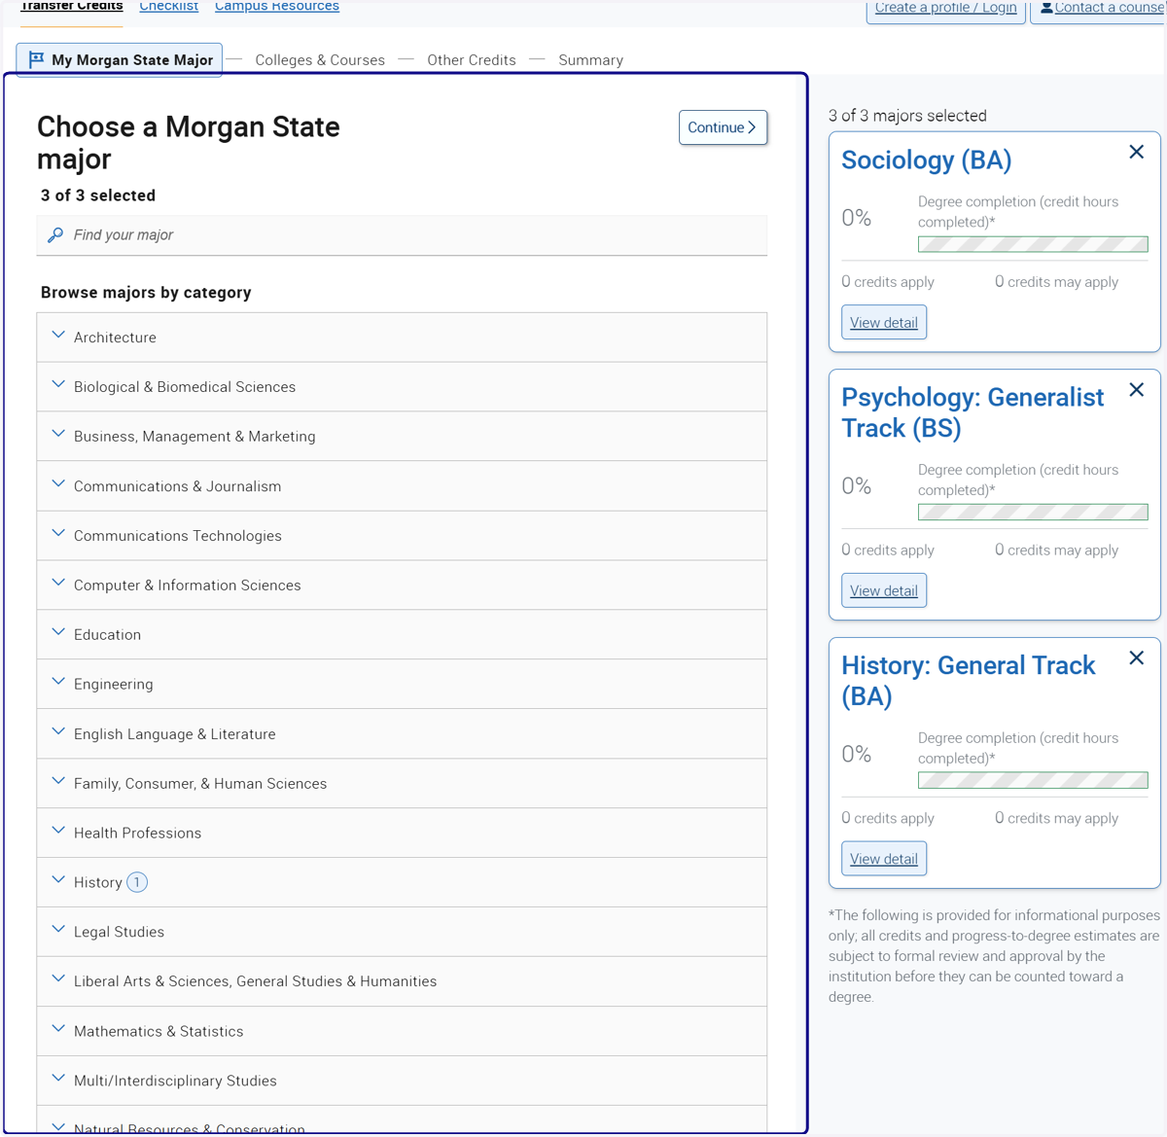
Task: Expand the Engineering category
Action: (402, 685)
